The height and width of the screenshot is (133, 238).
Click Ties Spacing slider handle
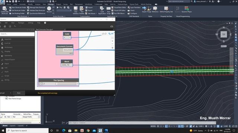(57, 84)
